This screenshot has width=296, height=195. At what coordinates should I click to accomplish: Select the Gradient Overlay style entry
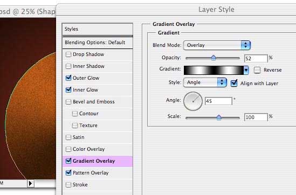[x=98, y=161]
